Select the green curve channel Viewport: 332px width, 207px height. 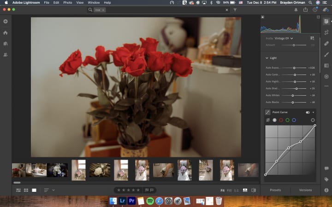point(287,120)
